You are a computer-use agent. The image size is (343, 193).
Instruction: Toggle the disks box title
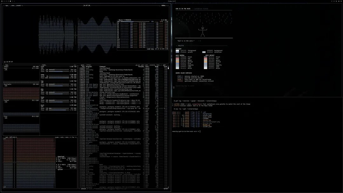point(44,65)
